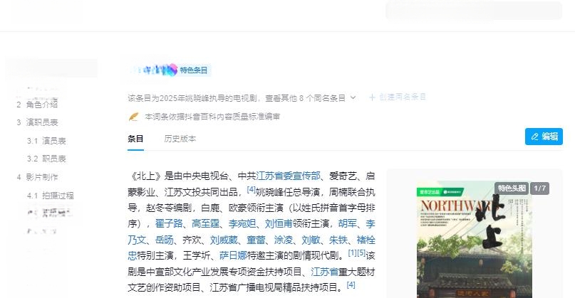Open the 北上 poster thumbnail
Screen dimensions: 575x298
point(474,240)
